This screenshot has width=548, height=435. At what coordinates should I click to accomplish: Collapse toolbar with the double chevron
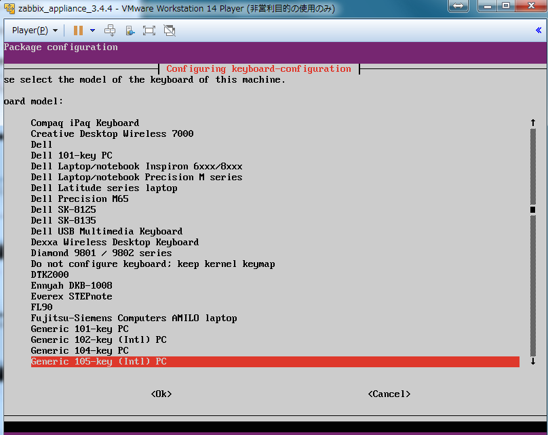539,30
